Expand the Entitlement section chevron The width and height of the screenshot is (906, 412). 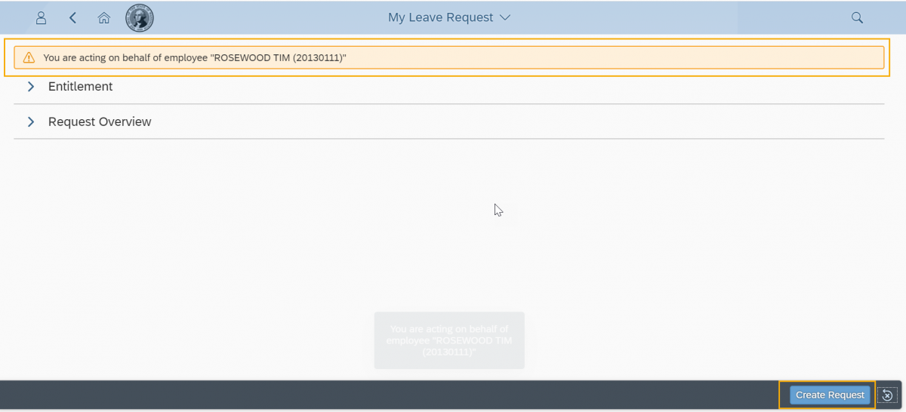click(x=31, y=87)
